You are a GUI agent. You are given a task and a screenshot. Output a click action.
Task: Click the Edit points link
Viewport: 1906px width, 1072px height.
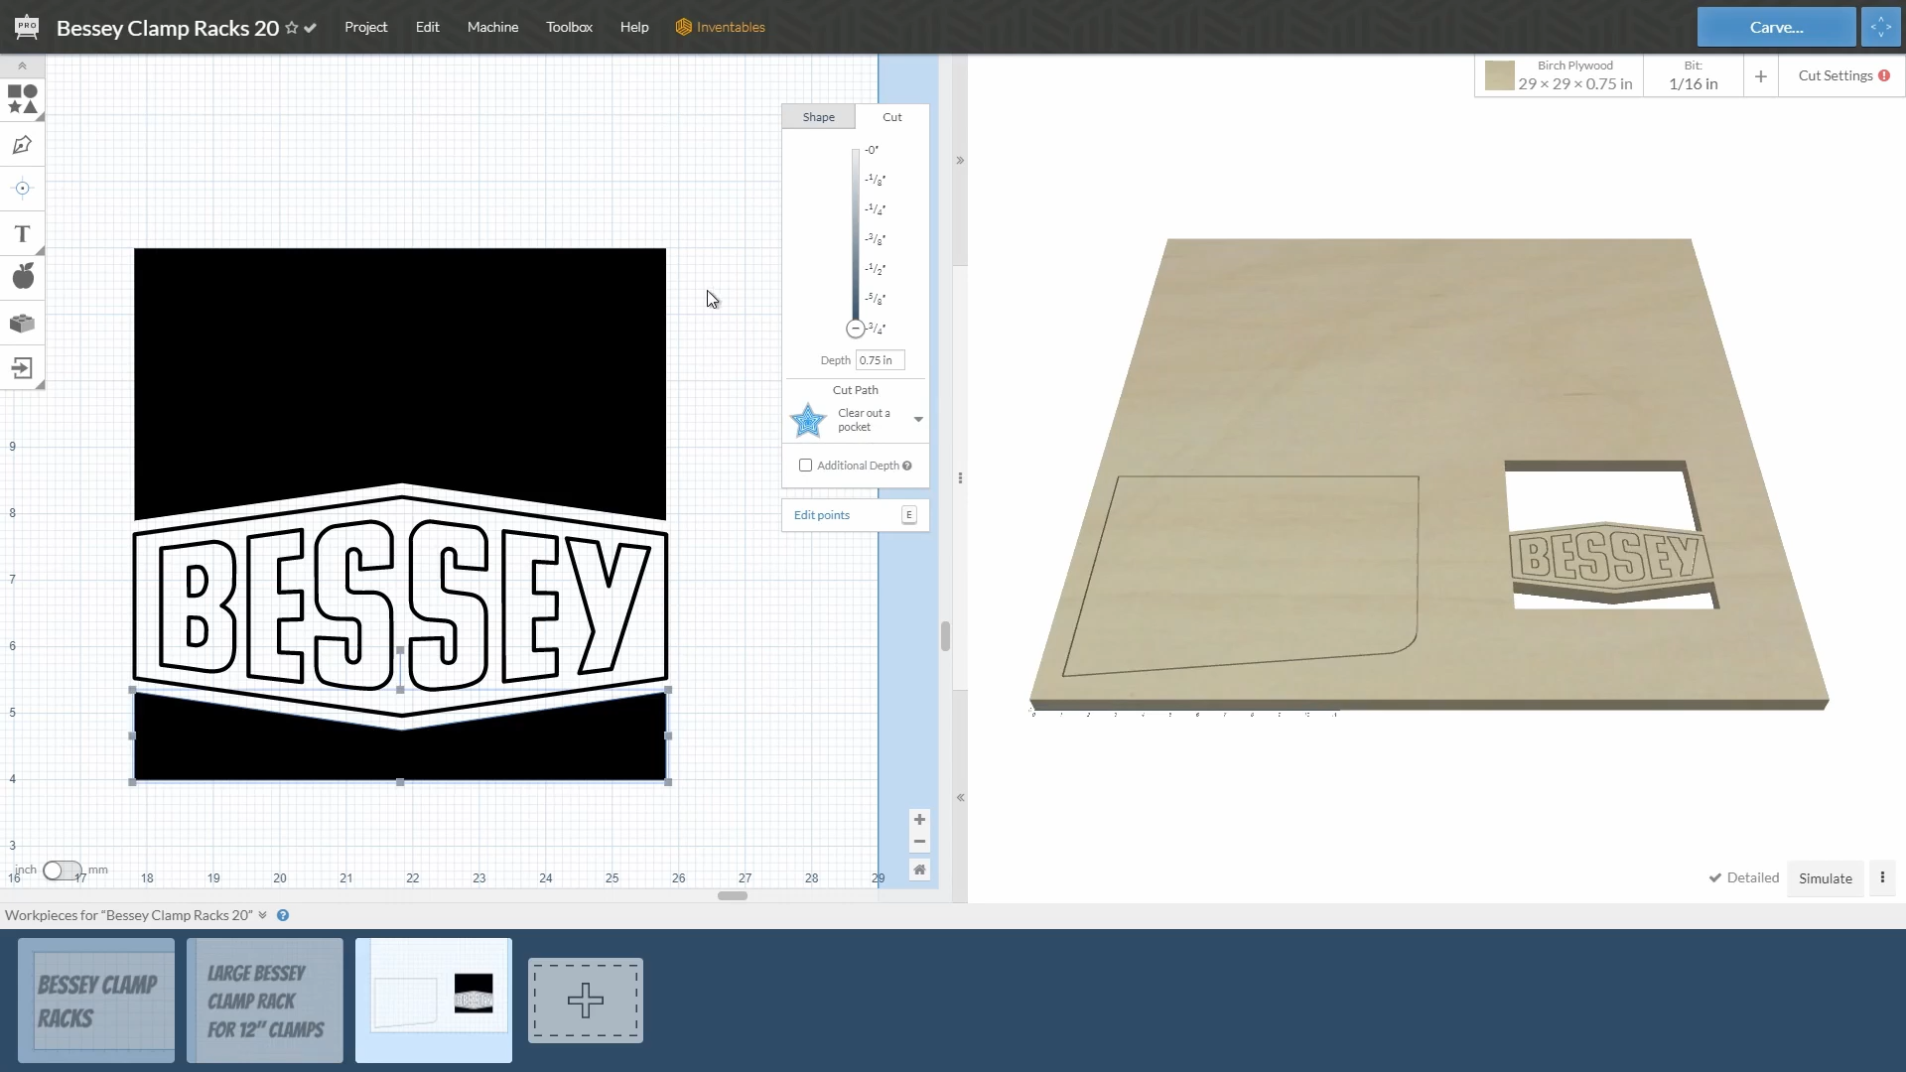click(x=821, y=515)
